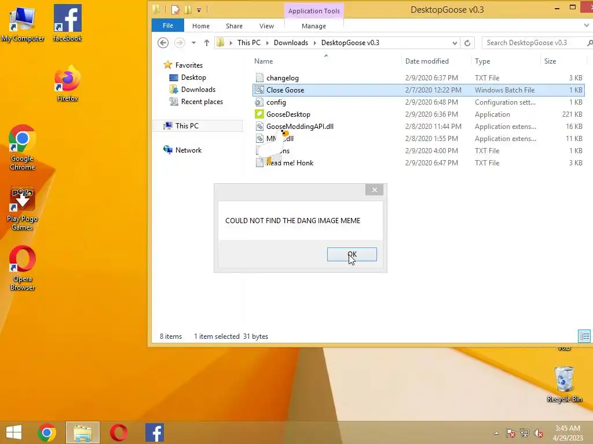
Task: Open Downloads in the navigation pane
Action: point(198,90)
